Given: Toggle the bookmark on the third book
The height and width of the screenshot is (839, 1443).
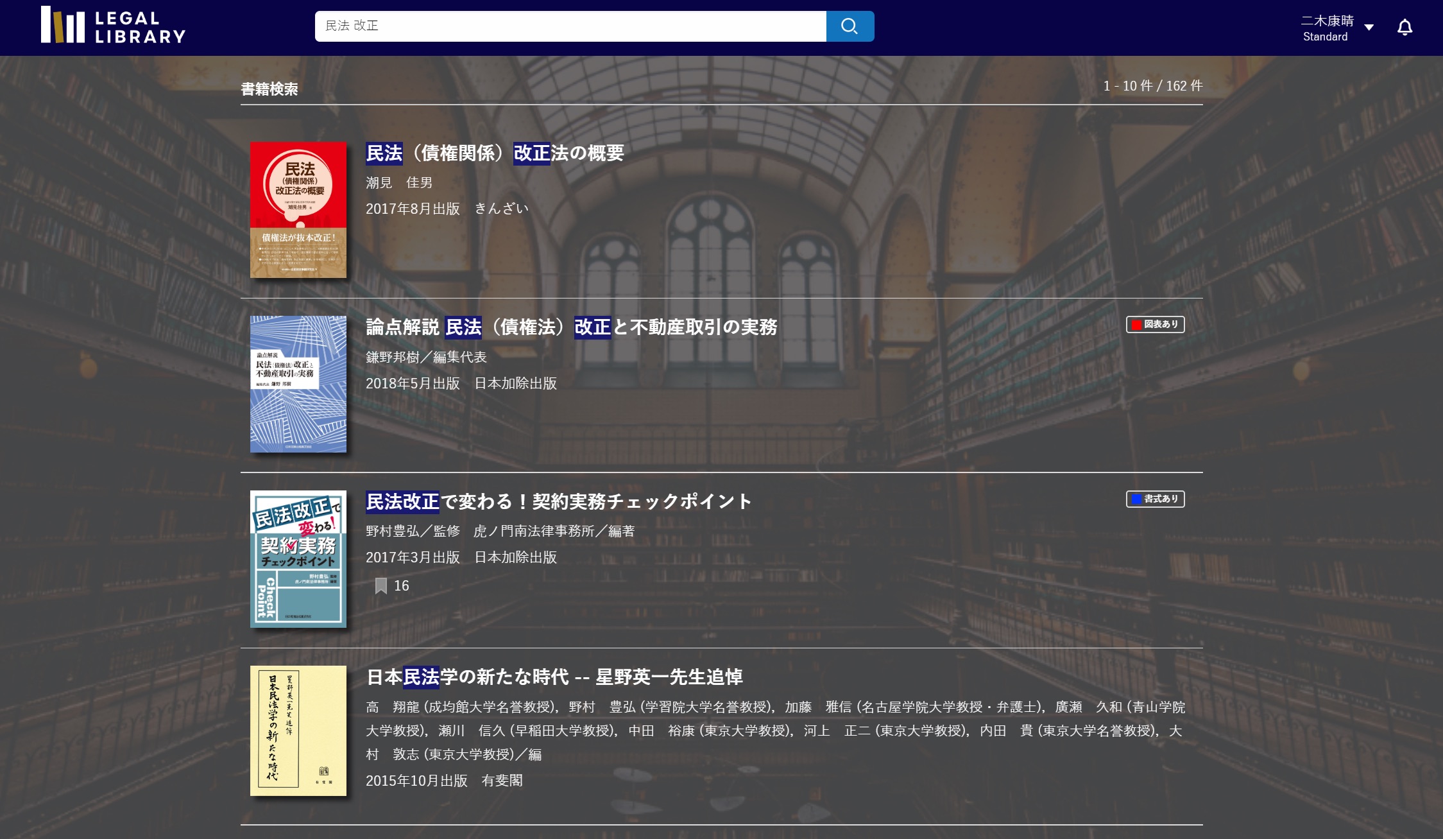Looking at the screenshot, I should [382, 585].
